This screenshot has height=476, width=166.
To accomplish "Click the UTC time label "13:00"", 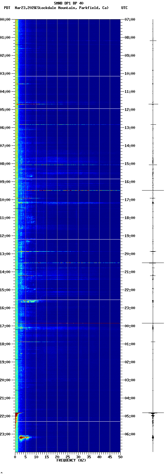I will pyautogui.click(x=130, y=128).
